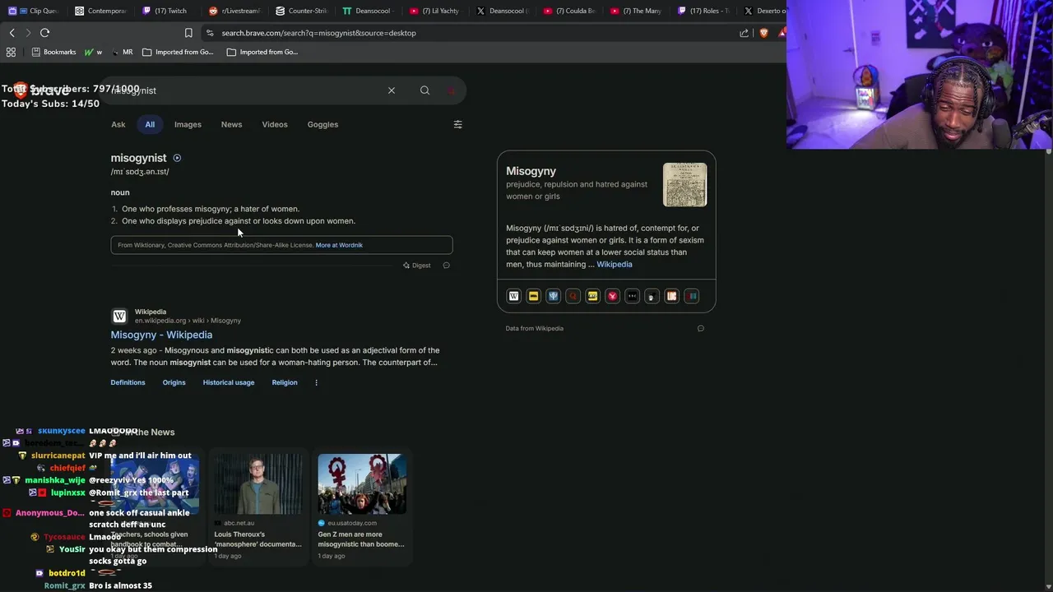Switch to the Contemporary tab
Viewport: 1053px width, 592px height.
100,11
